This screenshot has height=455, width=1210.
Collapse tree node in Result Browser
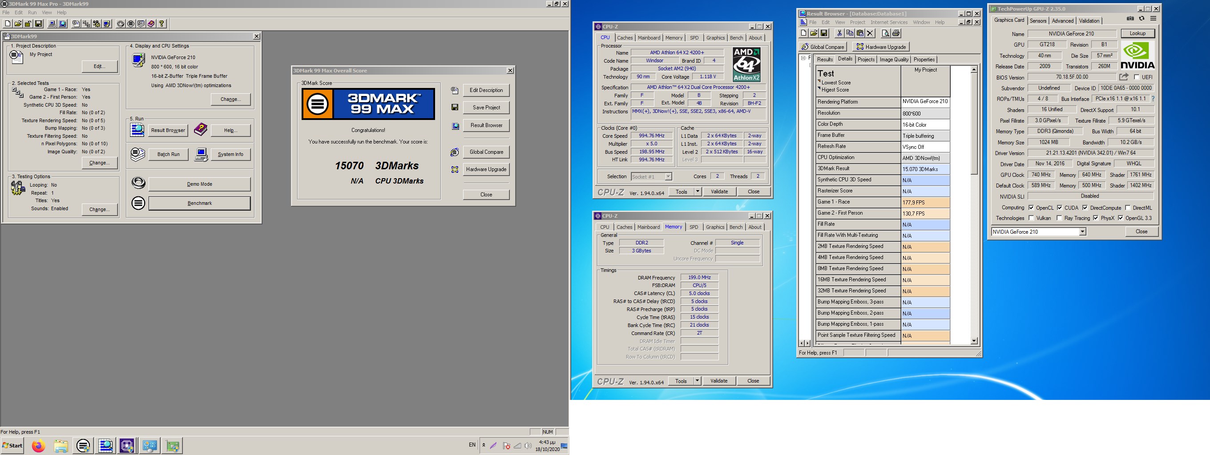tap(803, 58)
